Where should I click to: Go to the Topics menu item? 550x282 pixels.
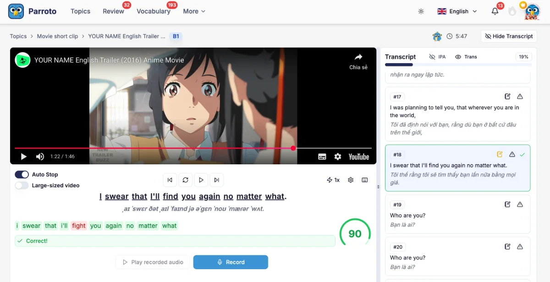pos(80,11)
